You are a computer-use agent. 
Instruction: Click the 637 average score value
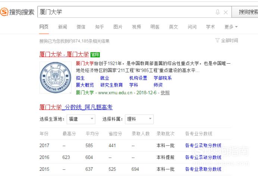89,169
